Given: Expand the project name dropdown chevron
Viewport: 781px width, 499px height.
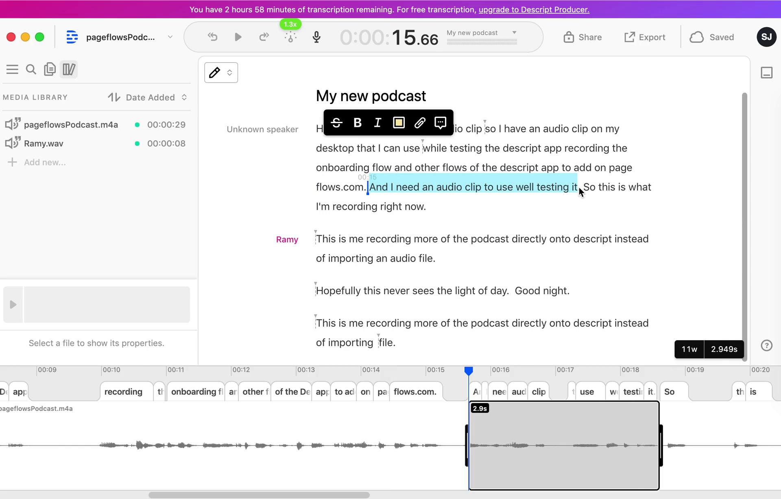Looking at the screenshot, I should point(170,37).
